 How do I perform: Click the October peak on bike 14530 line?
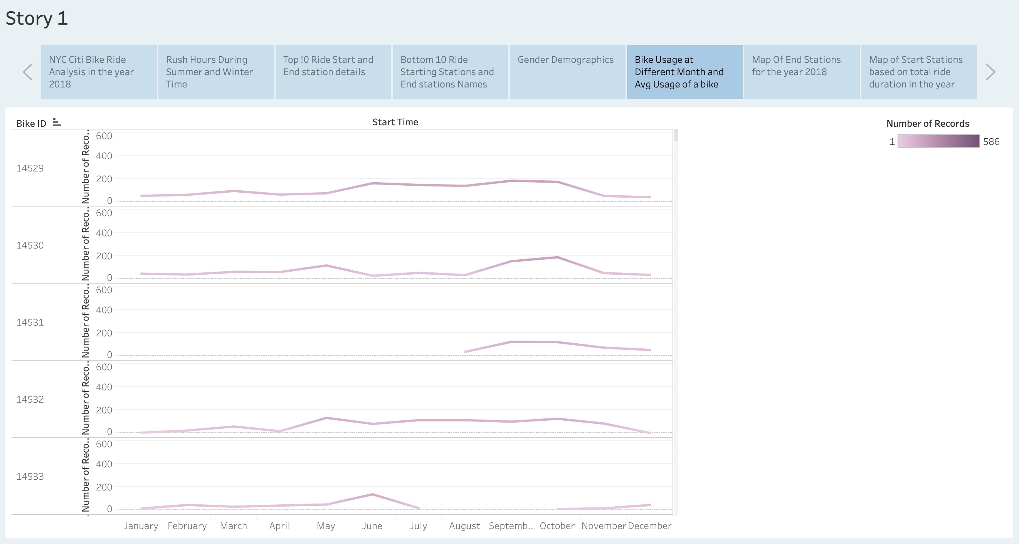point(557,256)
